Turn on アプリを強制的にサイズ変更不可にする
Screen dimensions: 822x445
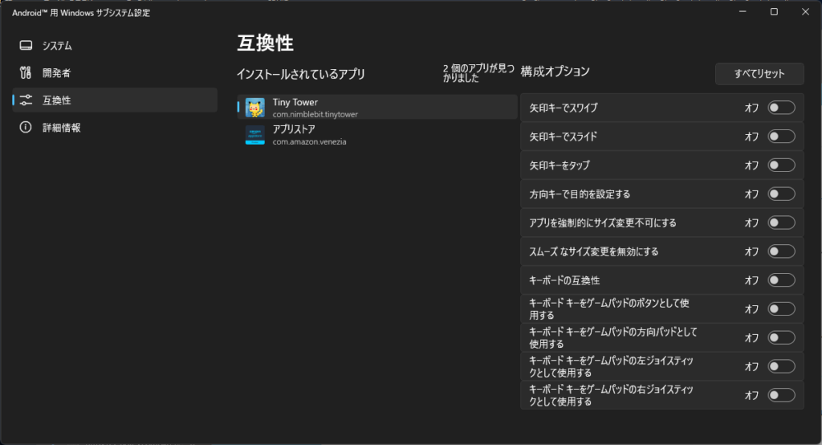(781, 222)
